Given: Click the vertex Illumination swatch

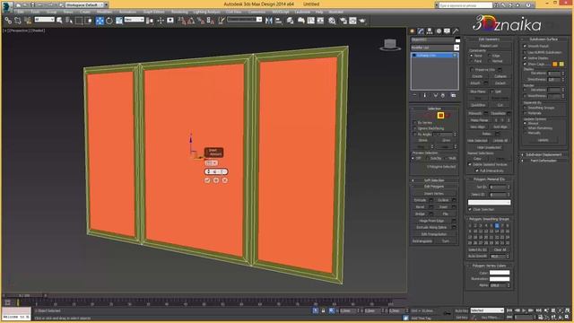Looking at the screenshot, I should tap(500, 279).
